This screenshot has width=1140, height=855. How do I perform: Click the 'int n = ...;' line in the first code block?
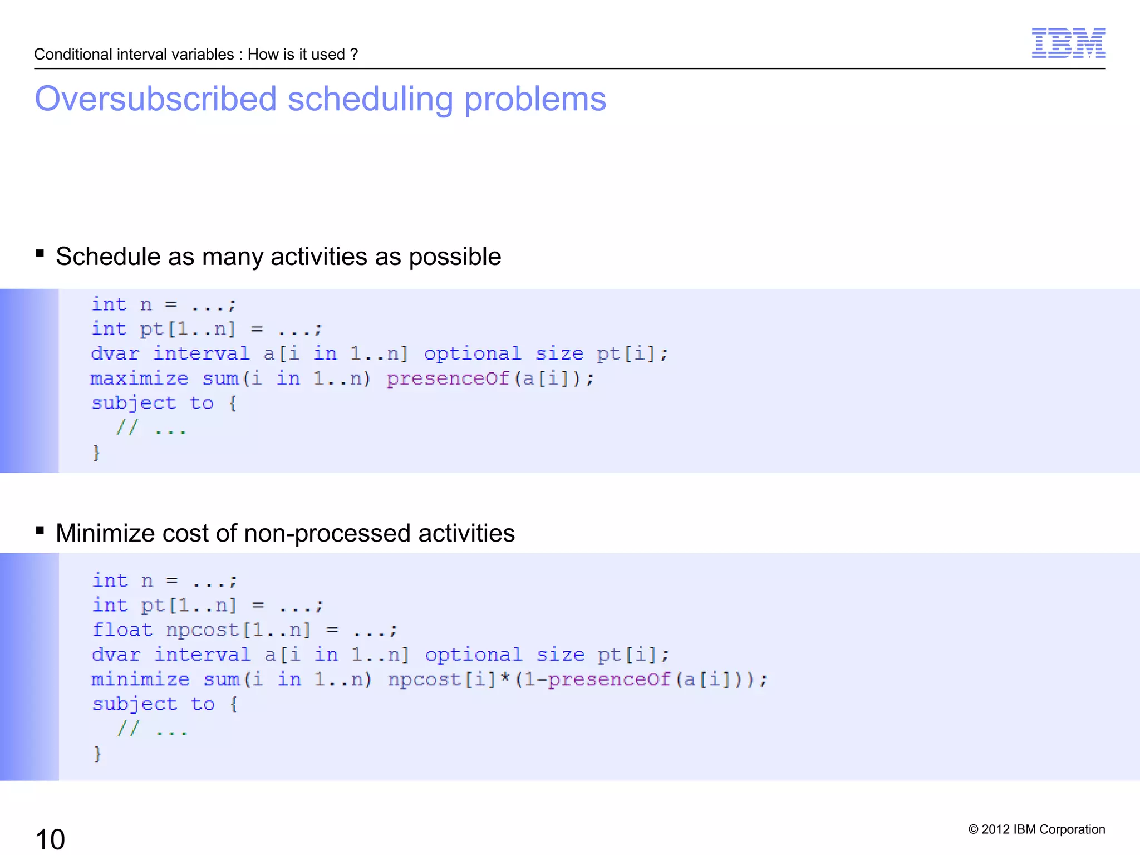pos(164,304)
